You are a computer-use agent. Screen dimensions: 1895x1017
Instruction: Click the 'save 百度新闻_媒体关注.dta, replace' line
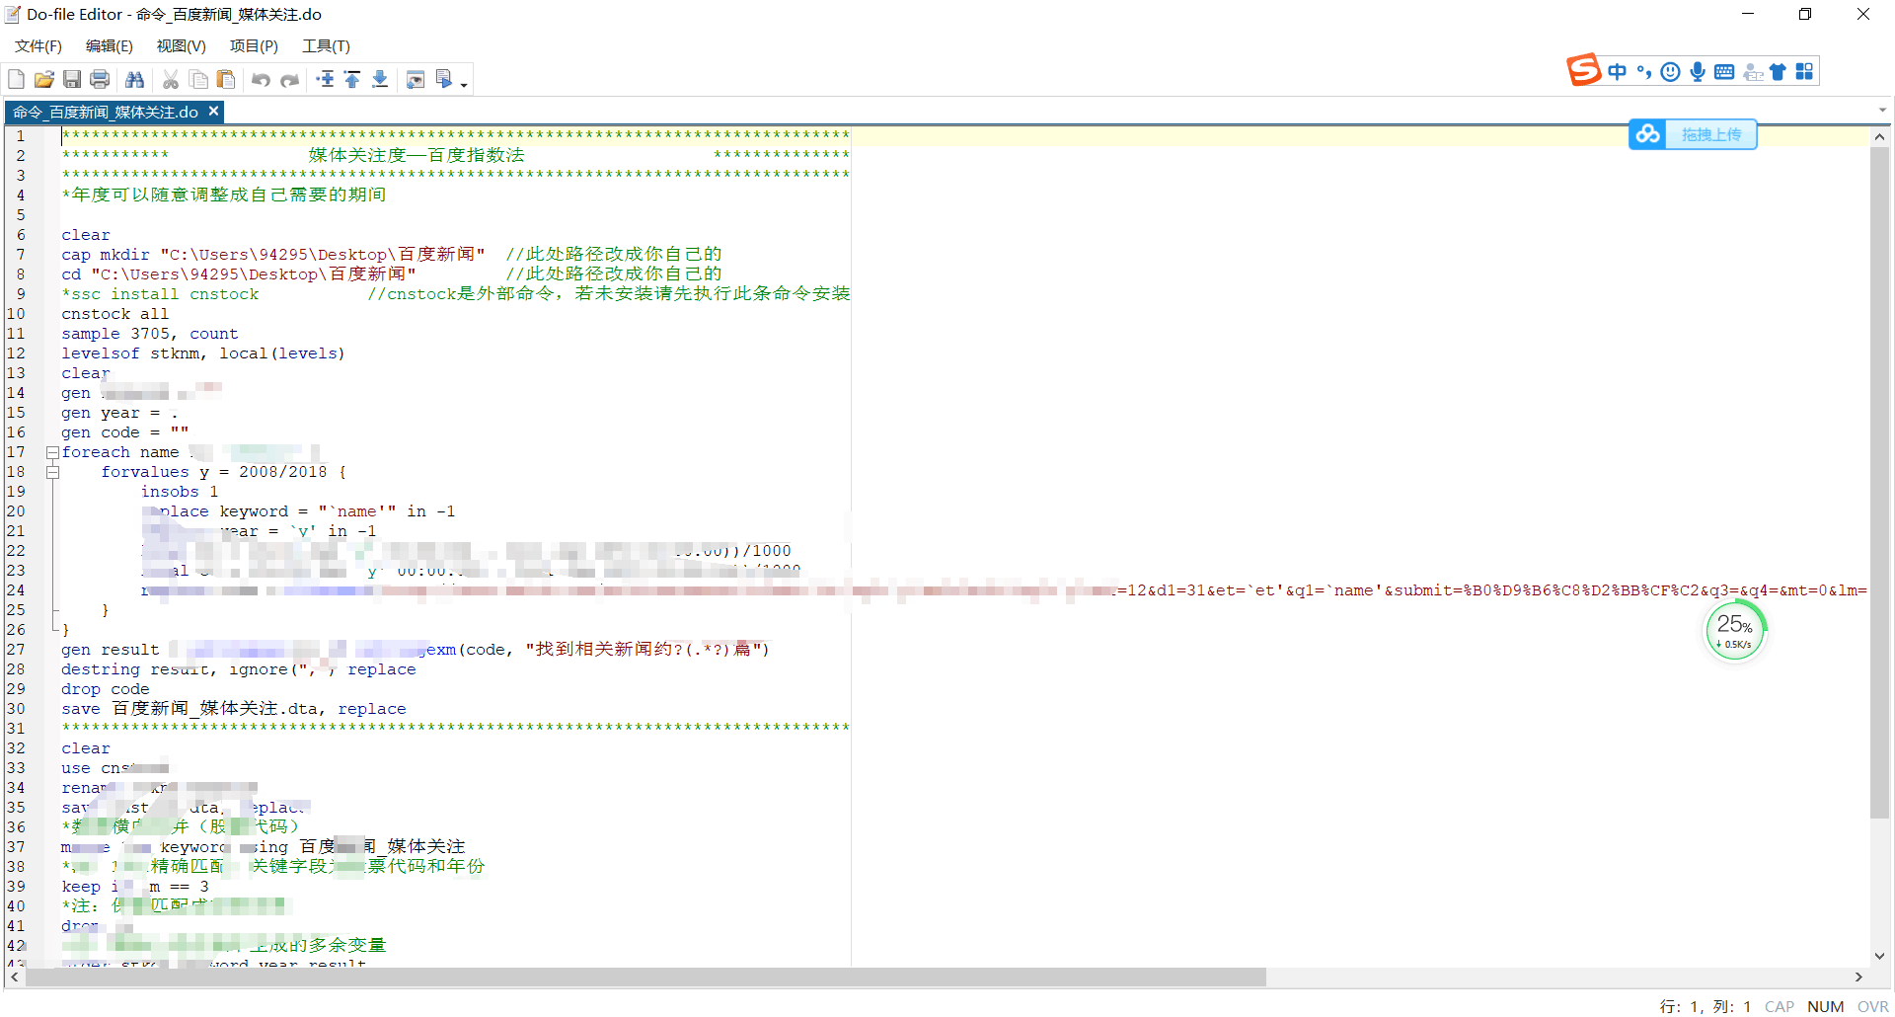tap(233, 709)
